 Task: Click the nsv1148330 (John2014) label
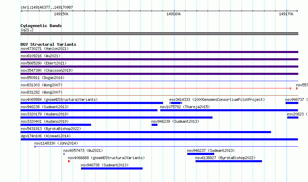[x=56, y=143]
